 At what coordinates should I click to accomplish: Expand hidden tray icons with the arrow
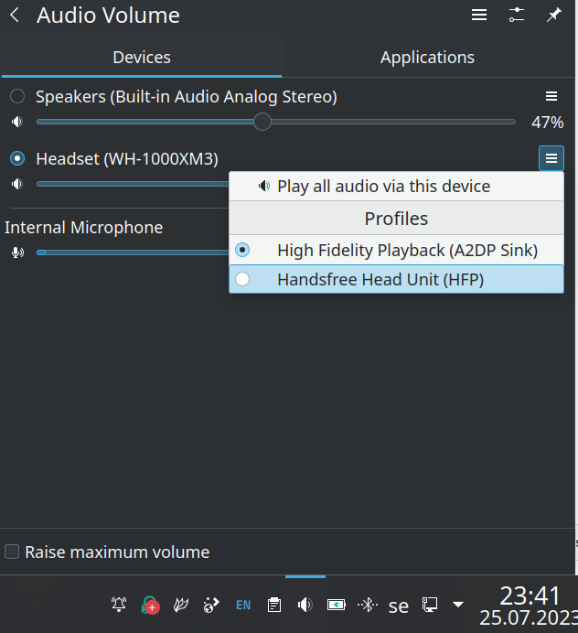(458, 605)
